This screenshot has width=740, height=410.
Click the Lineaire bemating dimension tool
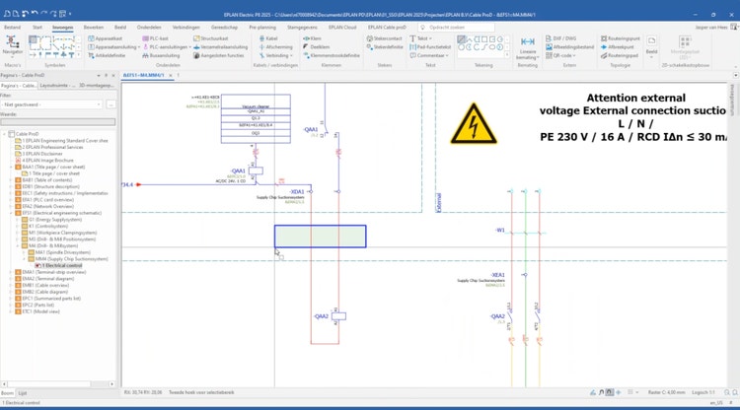pos(528,49)
